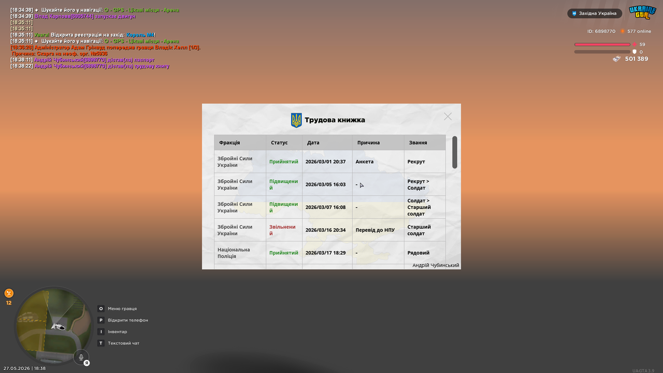Click the armor shield icon
The image size is (663, 373).
[635, 52]
